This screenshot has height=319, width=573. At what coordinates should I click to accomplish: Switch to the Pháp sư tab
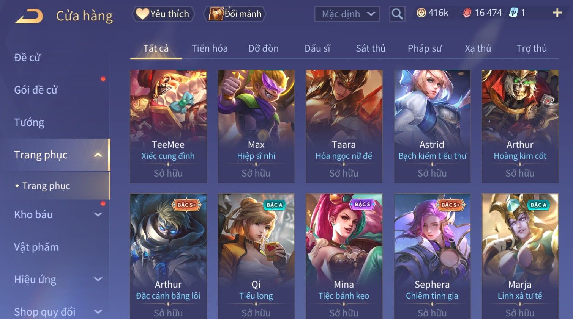point(425,48)
